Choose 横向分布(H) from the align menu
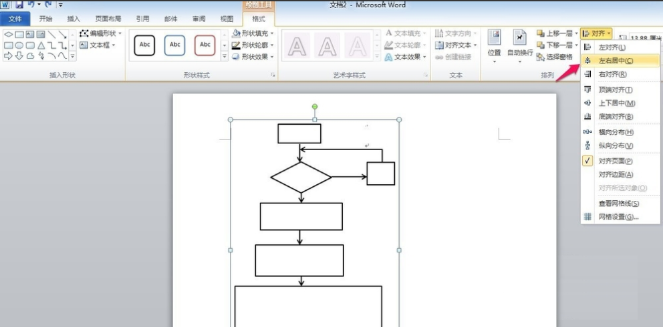663x327 pixels. (620, 132)
